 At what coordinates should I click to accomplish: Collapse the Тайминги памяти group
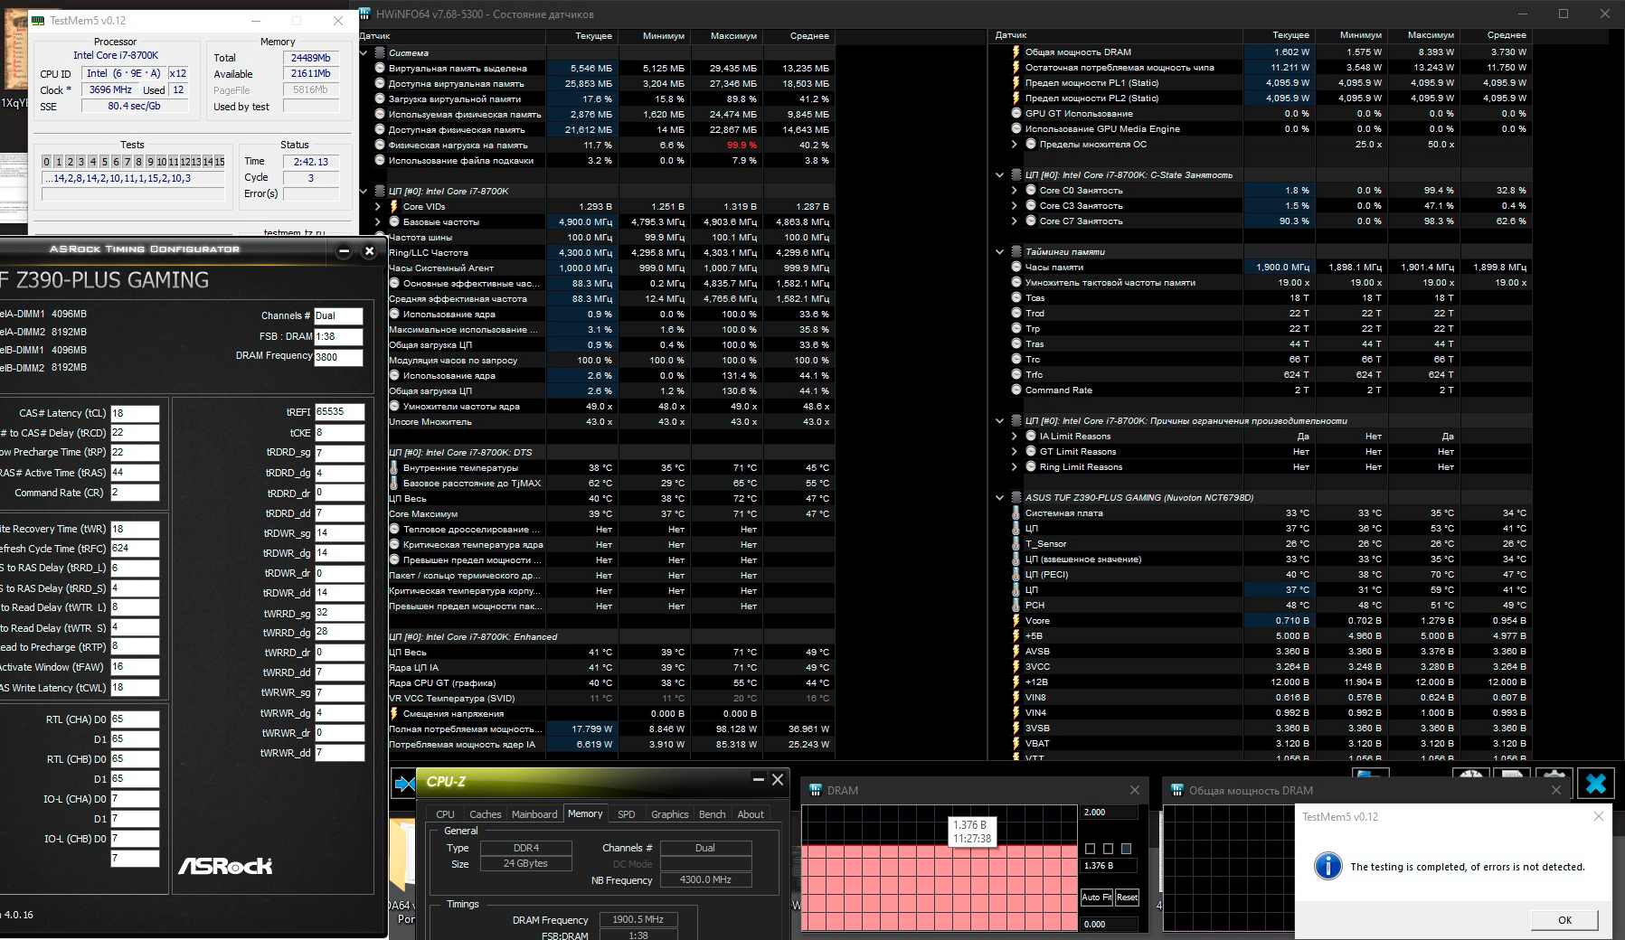pyautogui.click(x=999, y=251)
